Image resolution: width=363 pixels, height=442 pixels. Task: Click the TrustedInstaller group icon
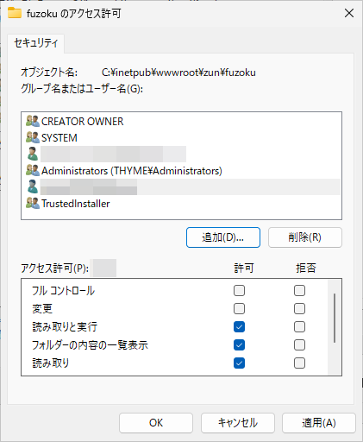coord(33,203)
